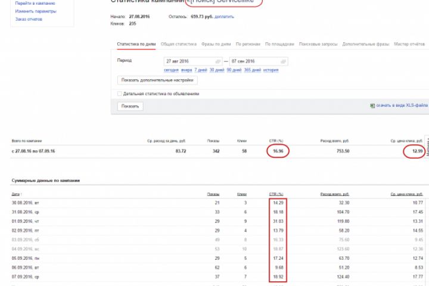The height and width of the screenshot is (286, 429).
Task: Focus the start date field '27 авг 2016'
Action: coord(193,61)
